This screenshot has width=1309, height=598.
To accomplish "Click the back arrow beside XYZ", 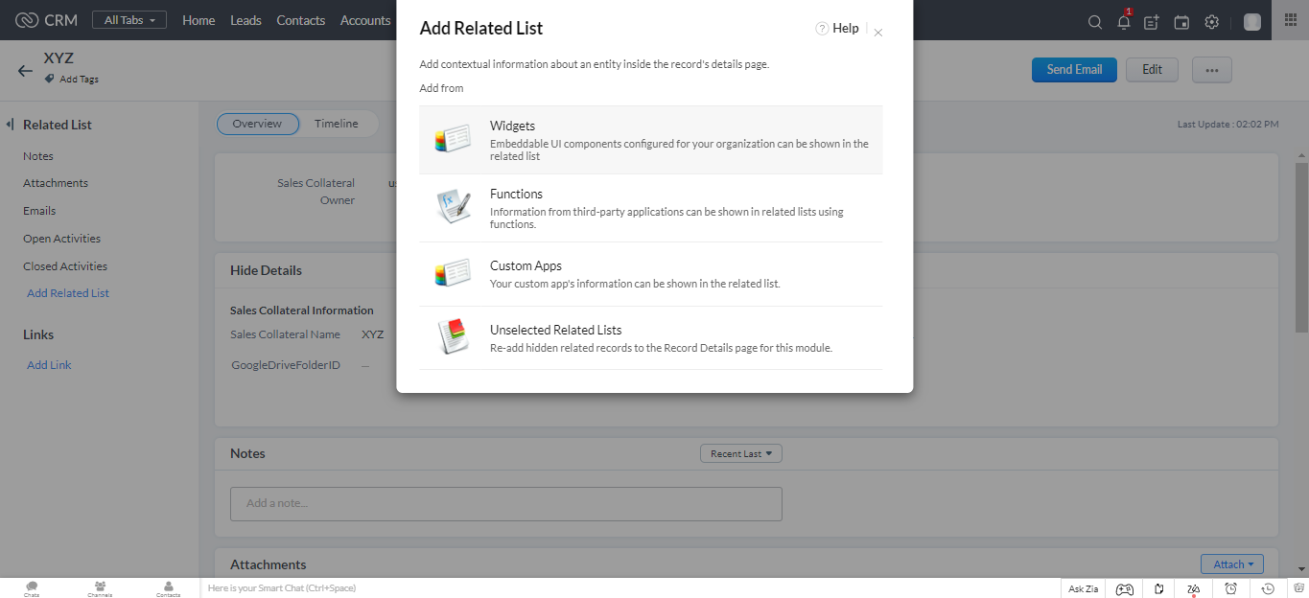I will pyautogui.click(x=25, y=70).
